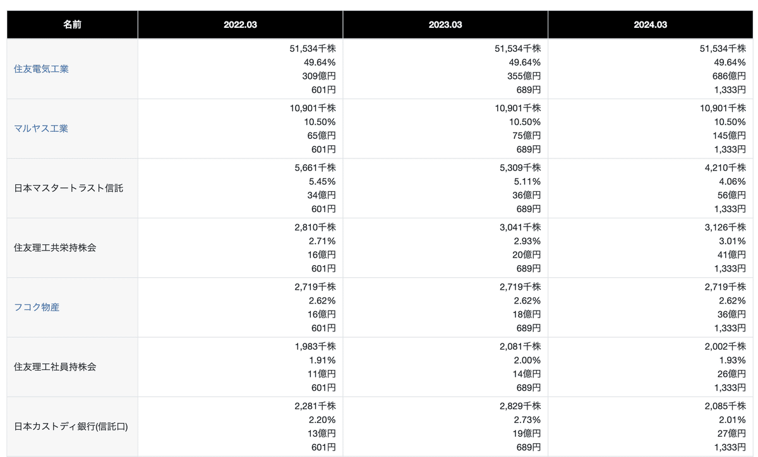758x457 pixels.
Task: Open the マルヤス工業 shareholder link
Action: 41,129
